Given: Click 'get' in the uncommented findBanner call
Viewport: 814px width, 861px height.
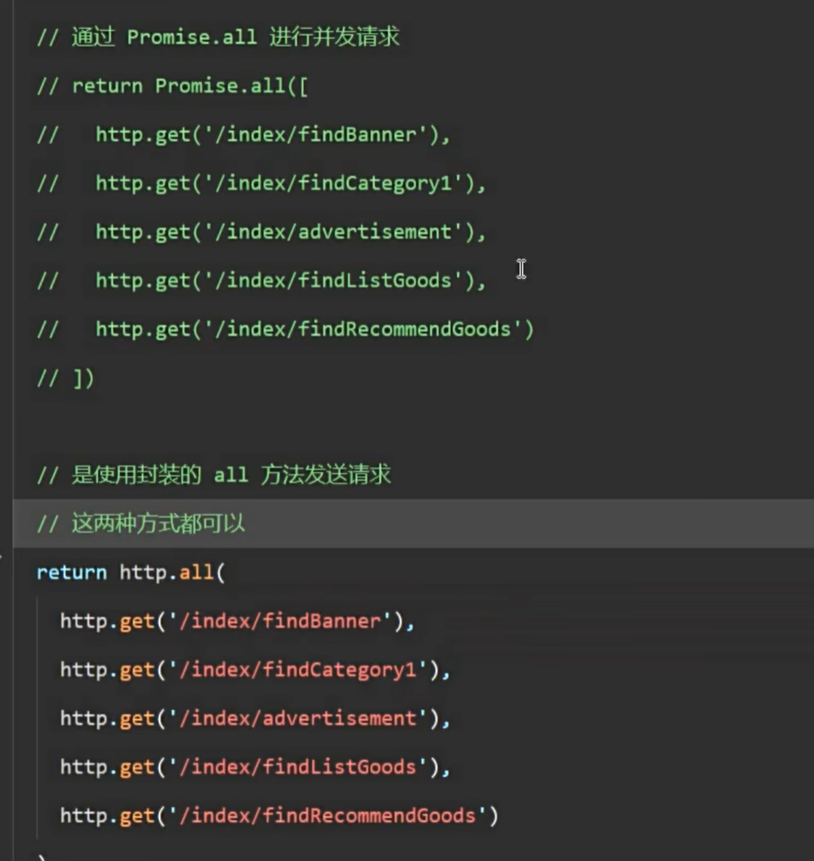Looking at the screenshot, I should [x=137, y=622].
